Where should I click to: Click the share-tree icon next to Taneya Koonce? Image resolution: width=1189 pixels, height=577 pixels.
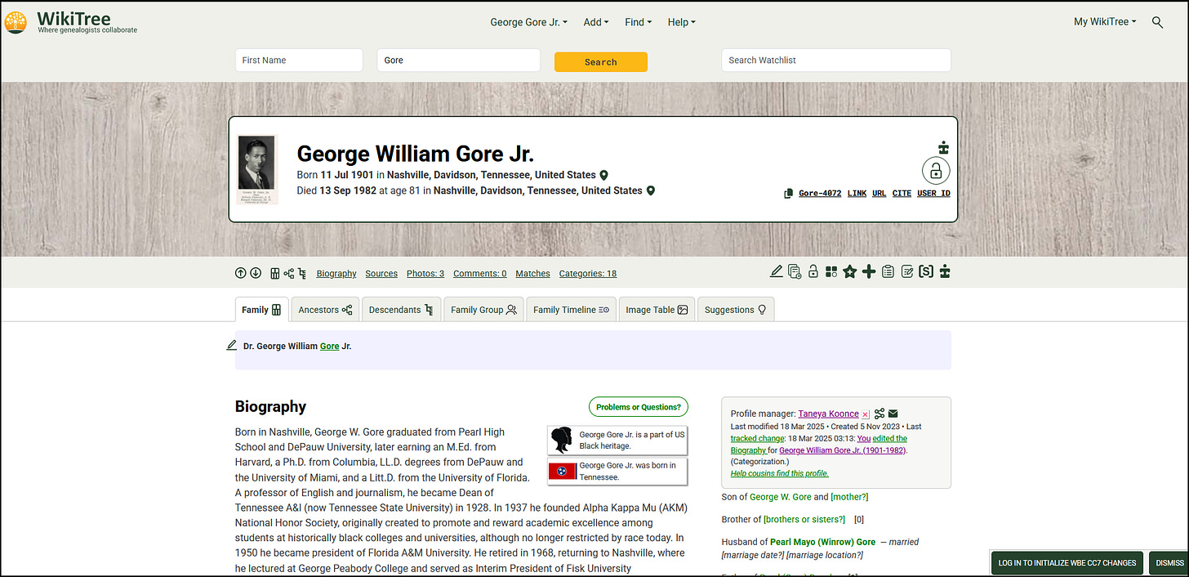pyautogui.click(x=880, y=414)
